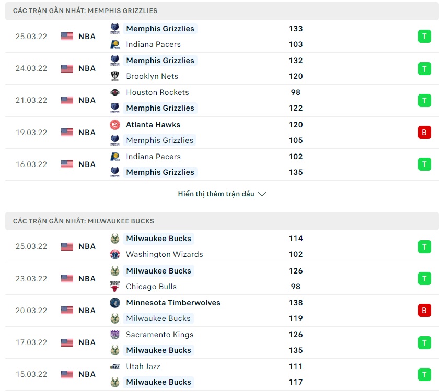The image size is (441, 392).
Task: Click the 'Các trận gần nhất: Memphis Grizzlies' header
Action: coord(85,11)
